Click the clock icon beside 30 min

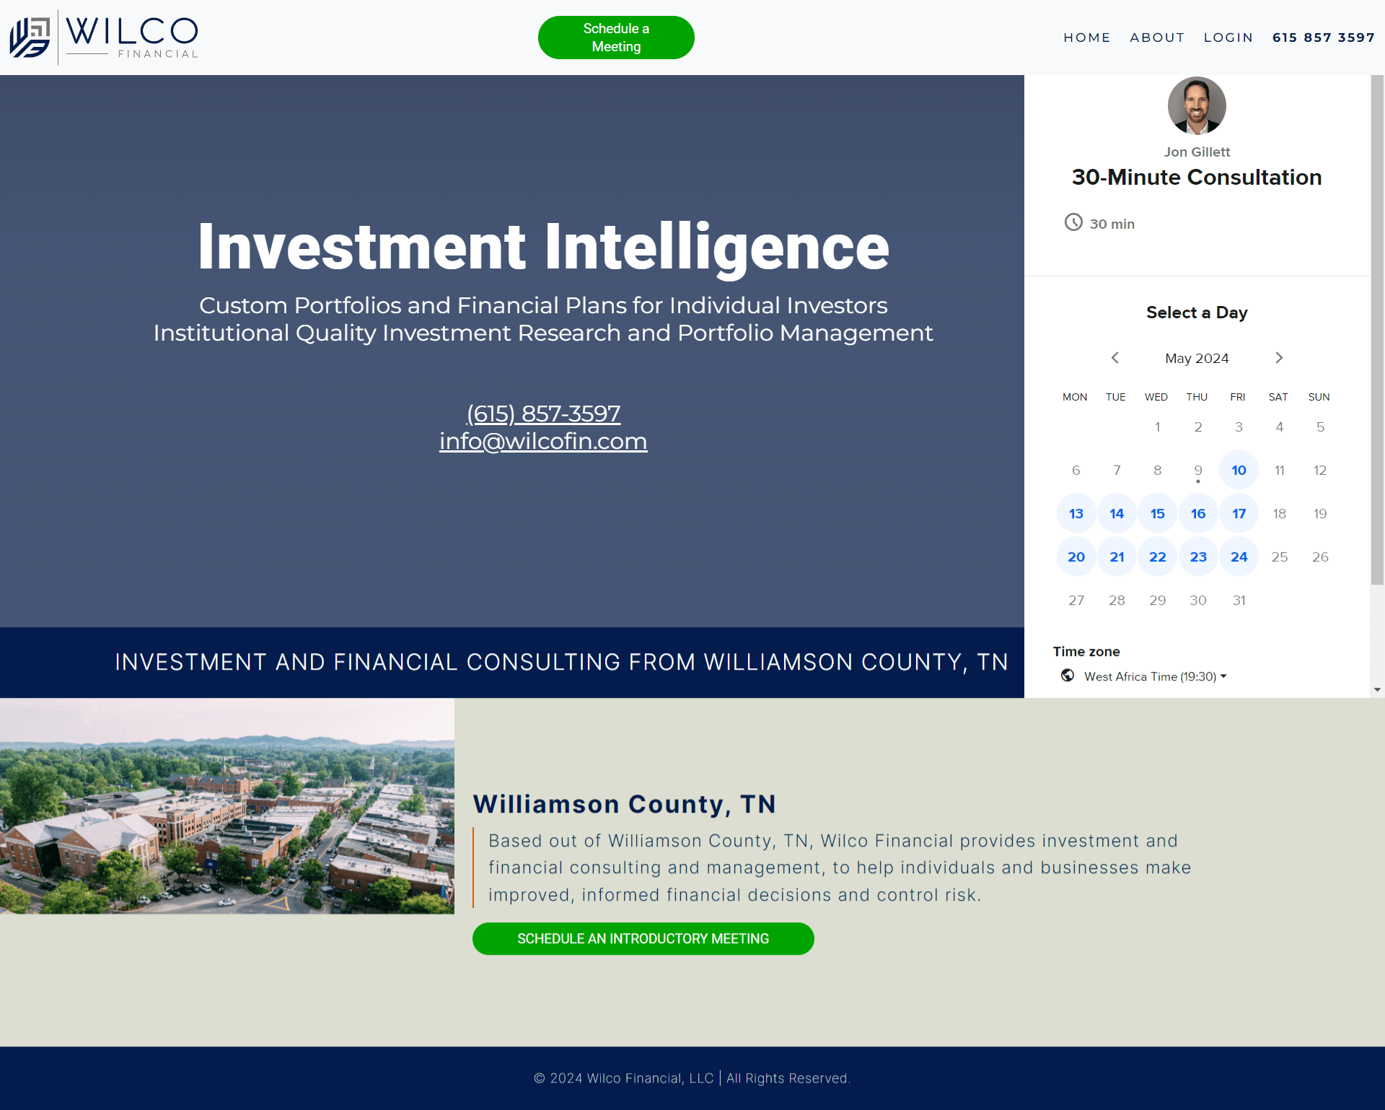tap(1073, 222)
